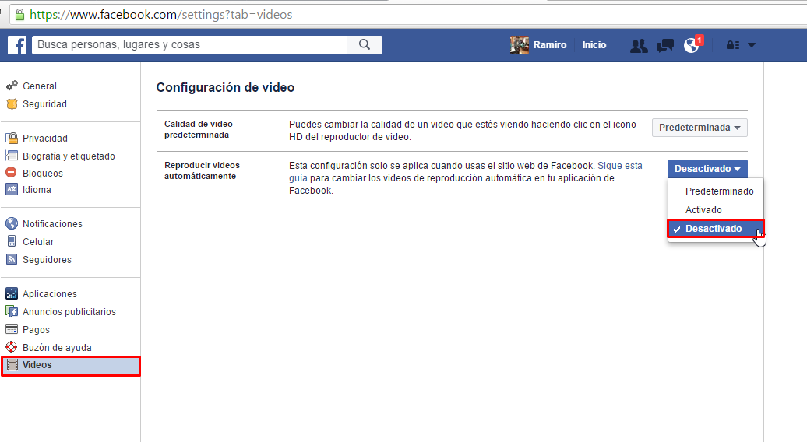
Task: Click the Videos film strip icon
Action: click(x=12, y=365)
